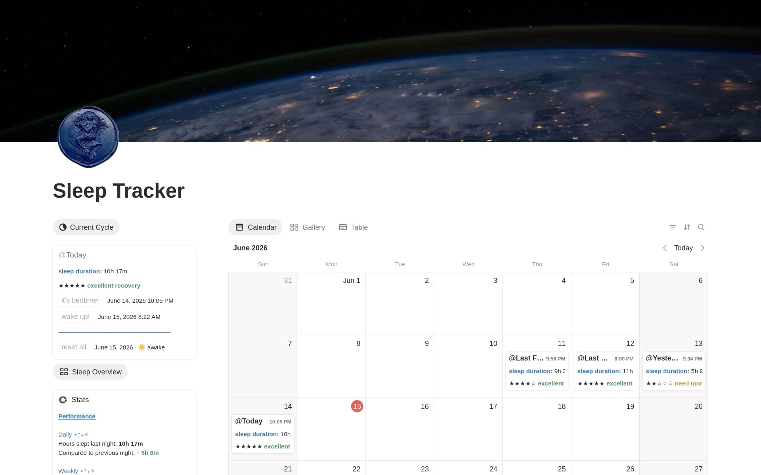
Task: Click the Stats pie chart icon
Action: (63, 400)
